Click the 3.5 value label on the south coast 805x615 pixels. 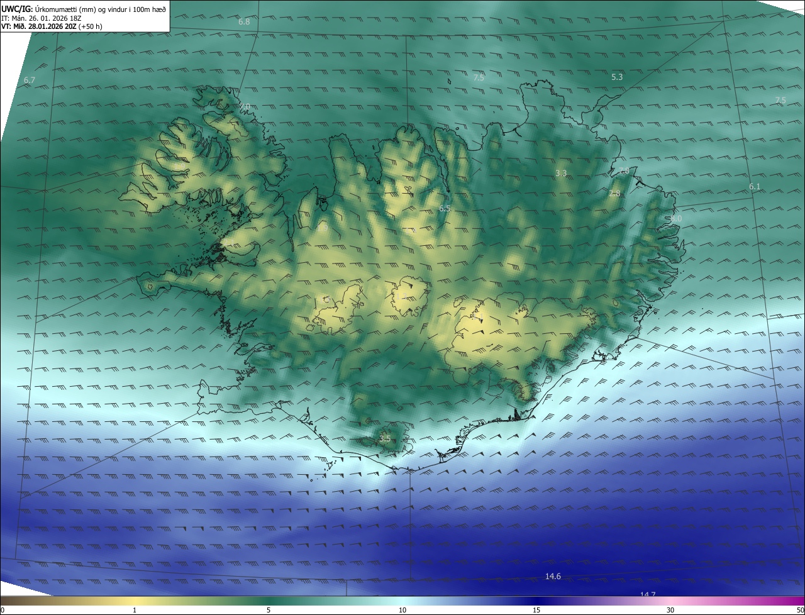pos(385,438)
